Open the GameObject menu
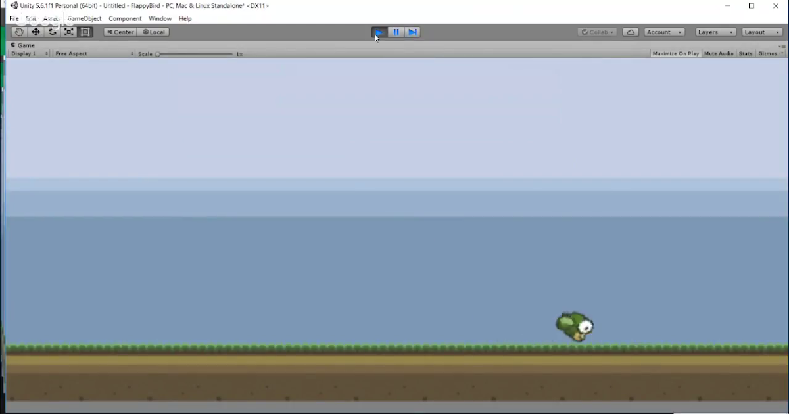Image resolution: width=789 pixels, height=414 pixels. (84, 18)
